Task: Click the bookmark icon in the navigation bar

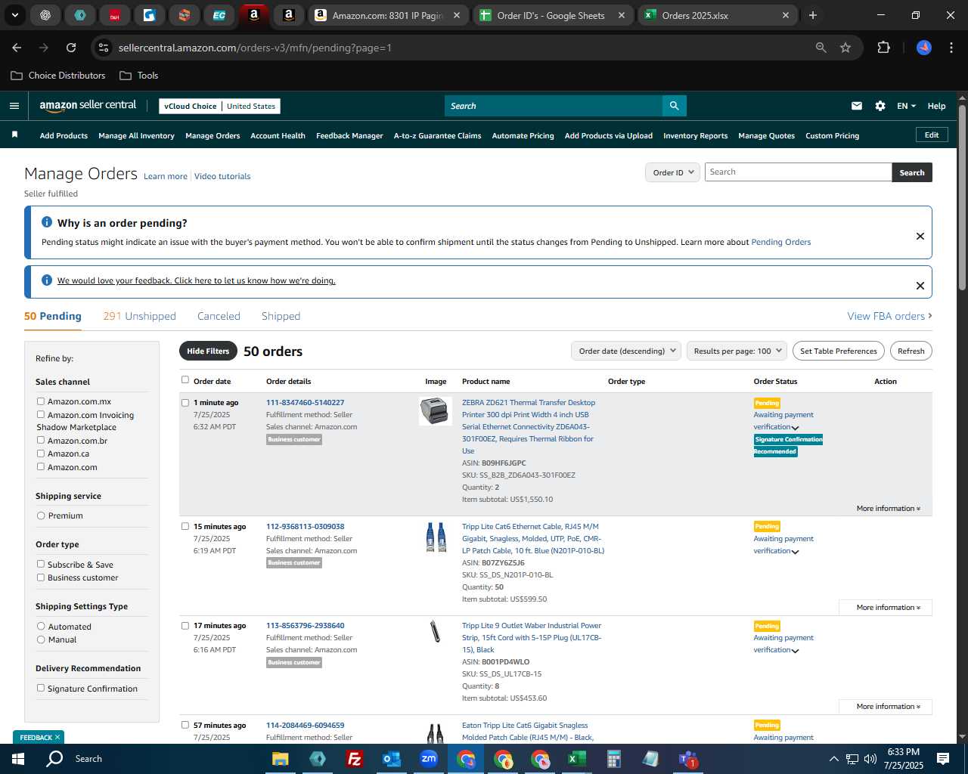Action: [14, 135]
